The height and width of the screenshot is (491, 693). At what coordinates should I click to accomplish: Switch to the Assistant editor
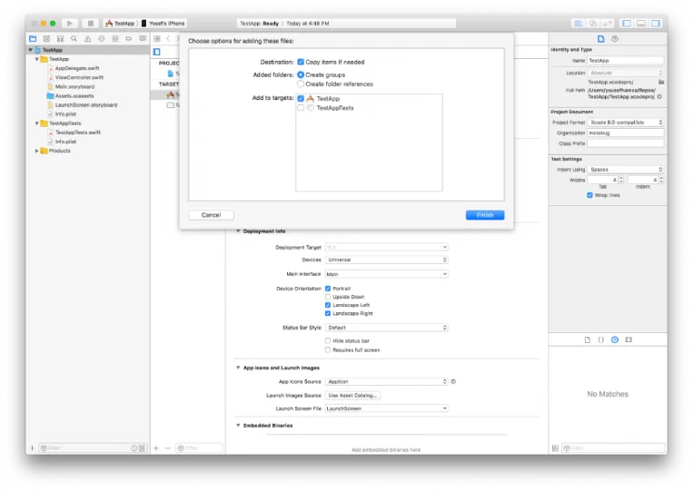point(593,24)
